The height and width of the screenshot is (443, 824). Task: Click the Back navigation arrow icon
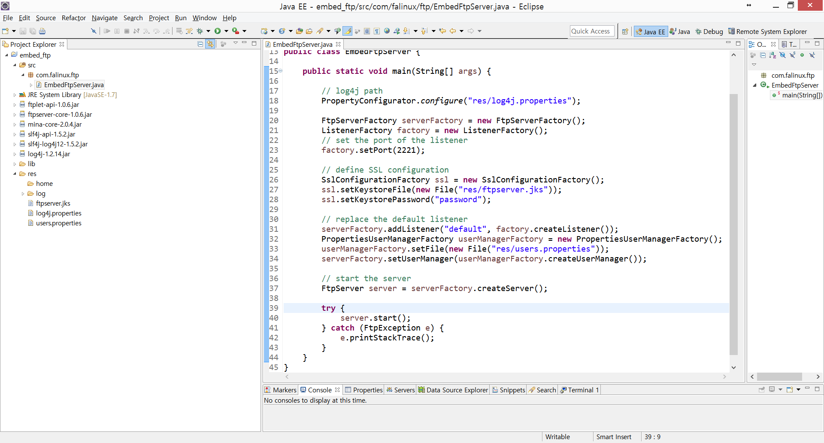[453, 31]
